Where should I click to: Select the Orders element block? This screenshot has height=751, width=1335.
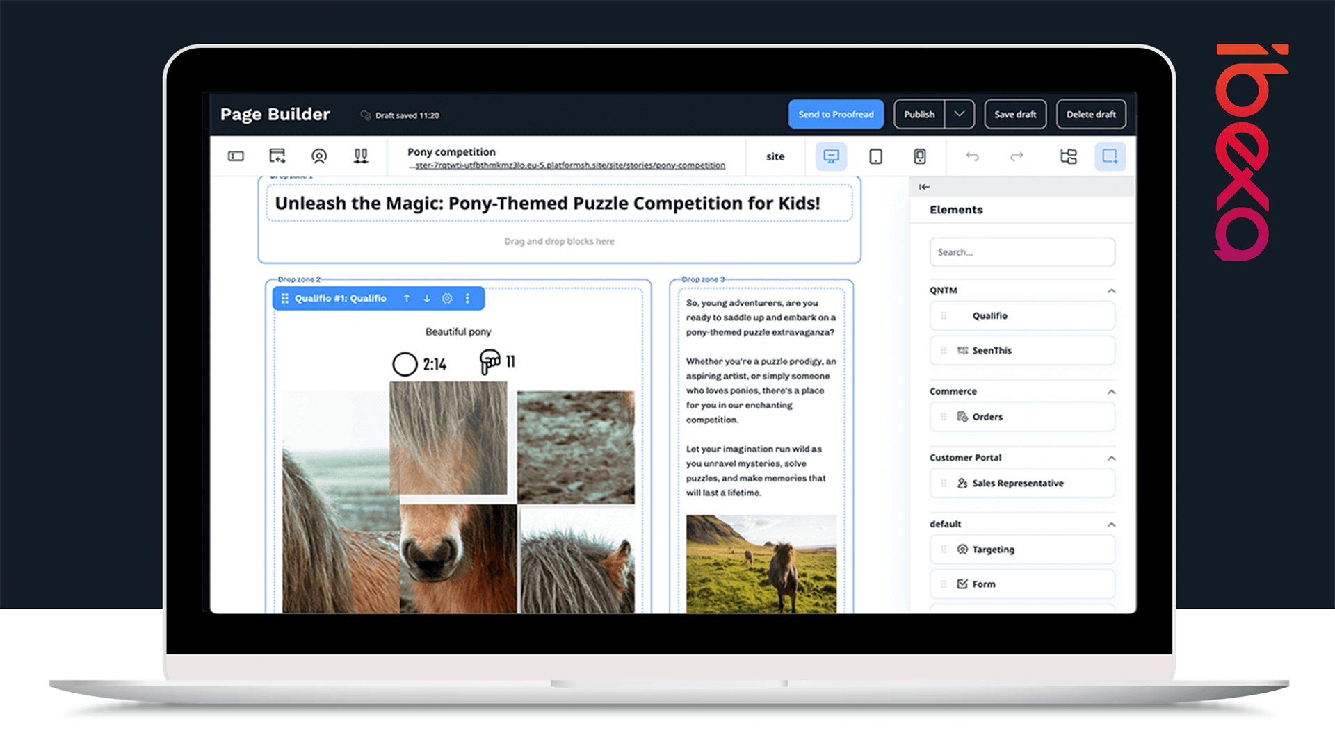coord(1022,417)
